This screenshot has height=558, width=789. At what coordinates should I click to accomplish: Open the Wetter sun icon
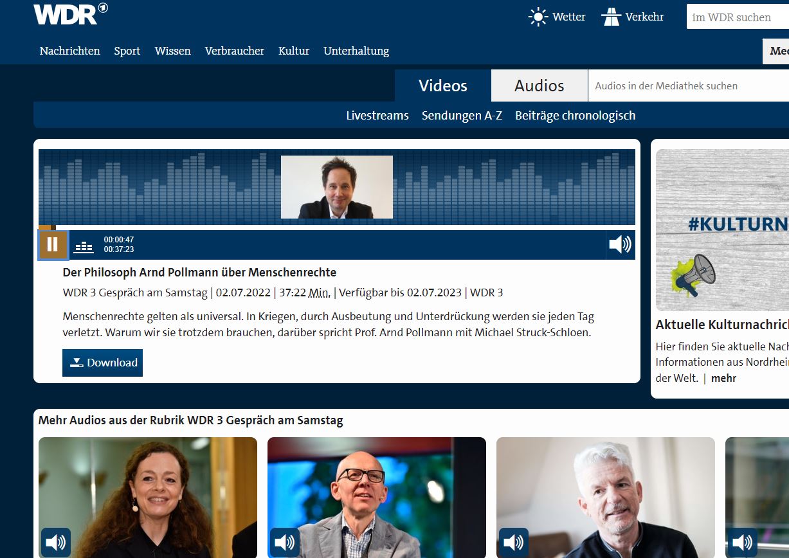point(538,17)
